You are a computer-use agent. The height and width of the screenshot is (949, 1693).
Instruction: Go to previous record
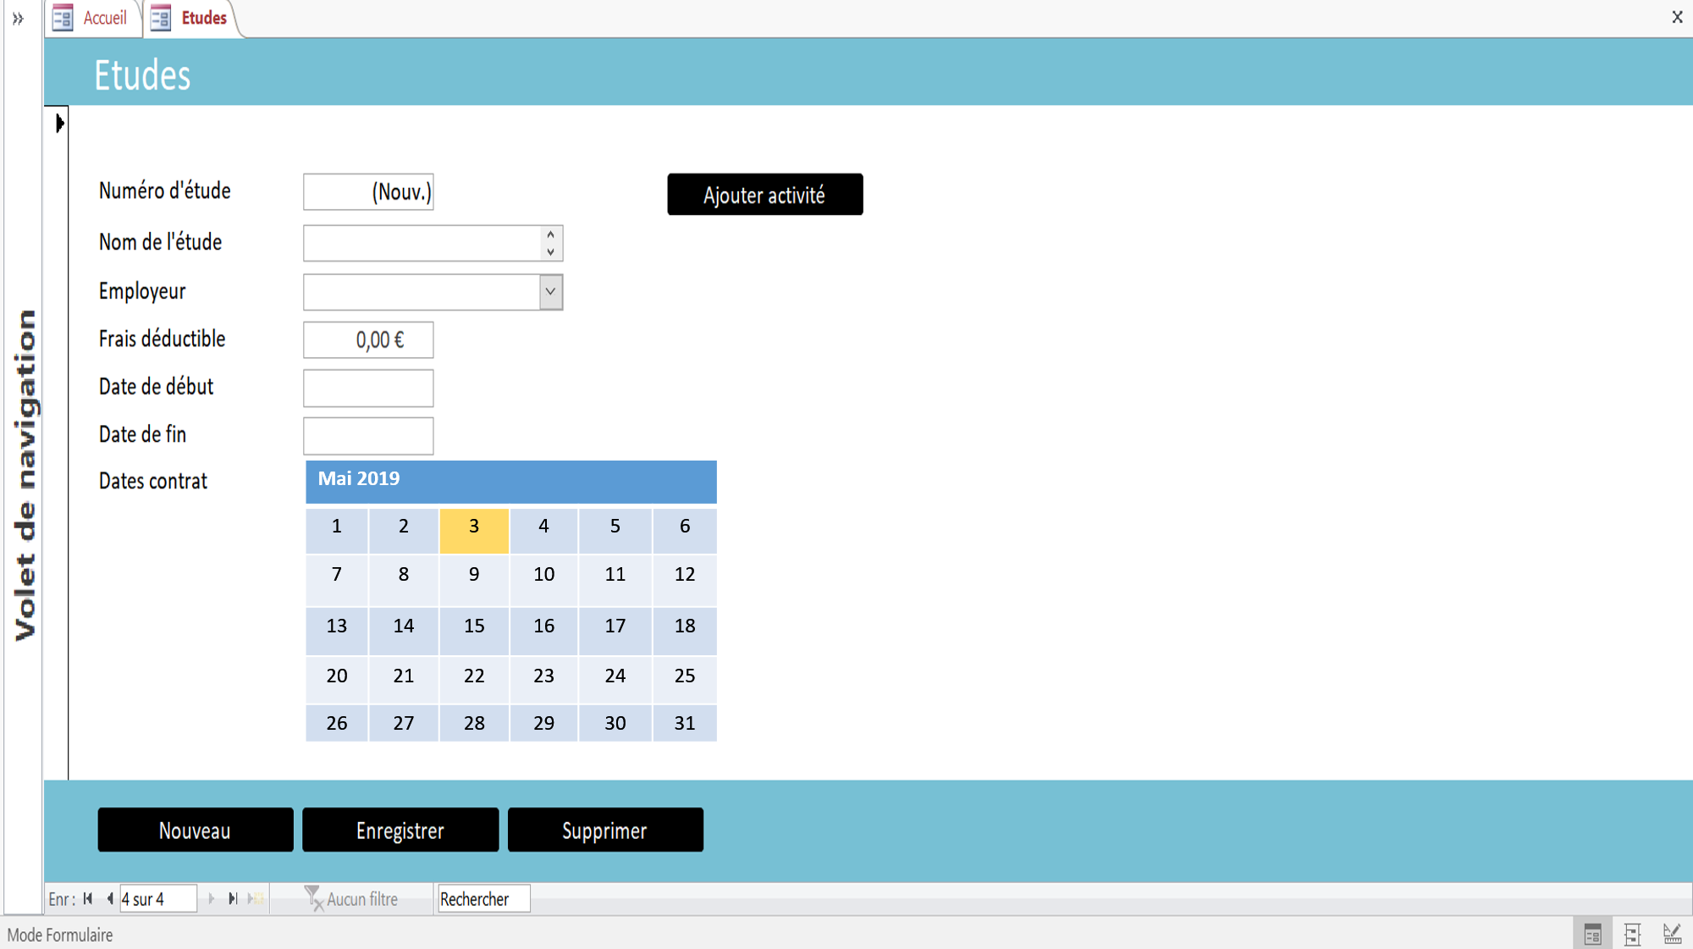109,899
